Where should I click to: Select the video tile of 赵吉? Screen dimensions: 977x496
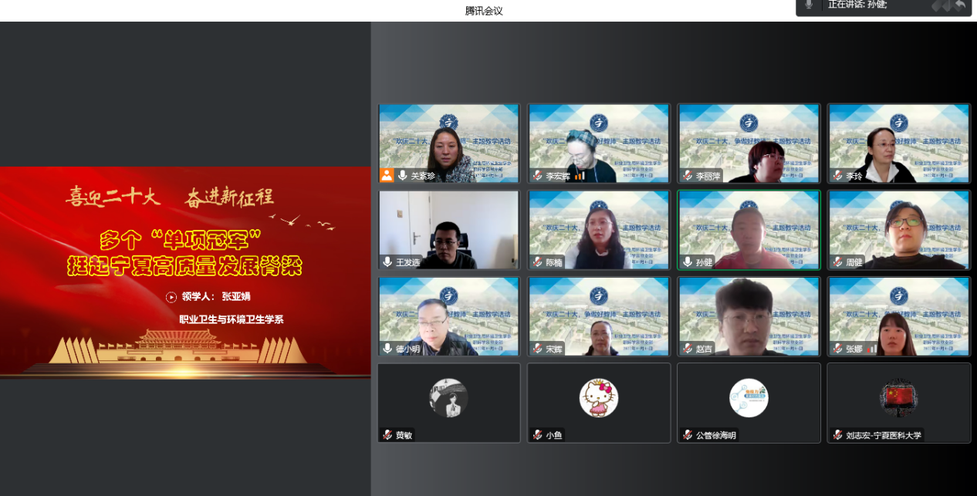(x=749, y=316)
